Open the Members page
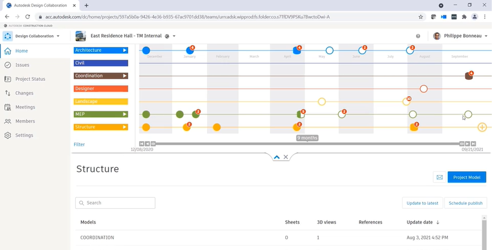The height and width of the screenshot is (250, 493). point(25,121)
